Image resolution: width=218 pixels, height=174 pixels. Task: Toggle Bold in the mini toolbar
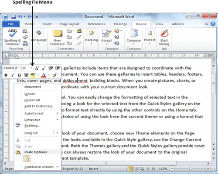click(6, 75)
